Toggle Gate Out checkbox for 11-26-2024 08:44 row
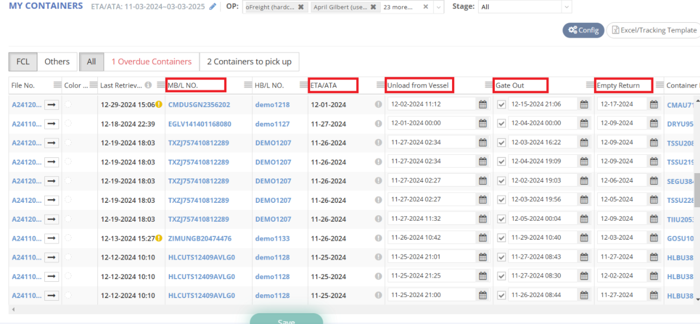This screenshot has height=324, width=700. pos(501,295)
